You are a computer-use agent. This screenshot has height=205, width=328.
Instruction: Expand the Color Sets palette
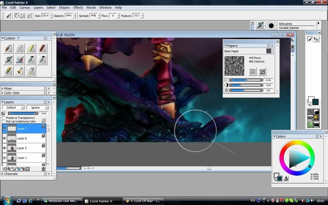(x=2, y=93)
